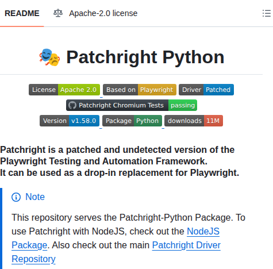The image size is (273, 269).
Task: Open the Patchright Chromium Tests passing badge
Action: coord(132,105)
